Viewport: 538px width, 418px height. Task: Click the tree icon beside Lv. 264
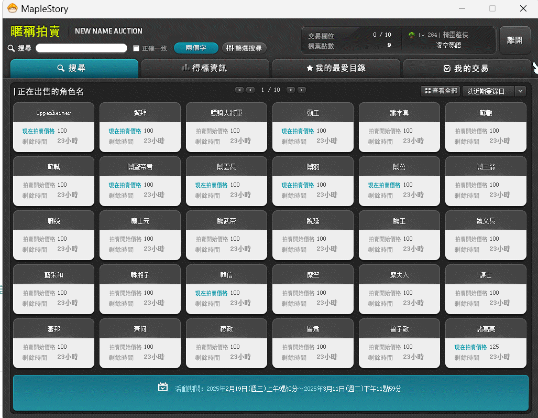pos(411,35)
